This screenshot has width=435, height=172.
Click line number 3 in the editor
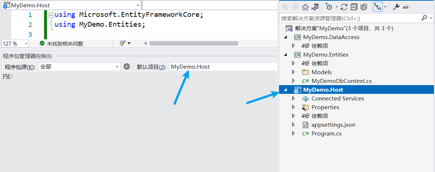point(30,34)
